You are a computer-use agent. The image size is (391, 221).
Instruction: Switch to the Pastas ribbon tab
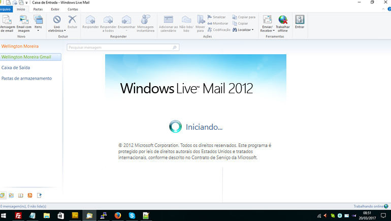pyautogui.click(x=38, y=9)
